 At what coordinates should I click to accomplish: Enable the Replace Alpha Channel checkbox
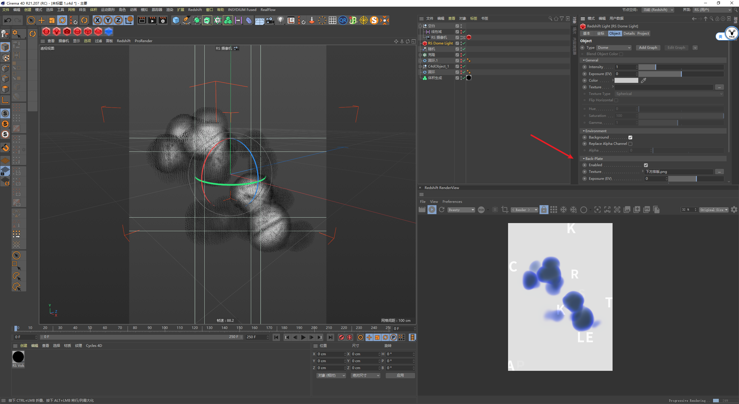click(630, 144)
